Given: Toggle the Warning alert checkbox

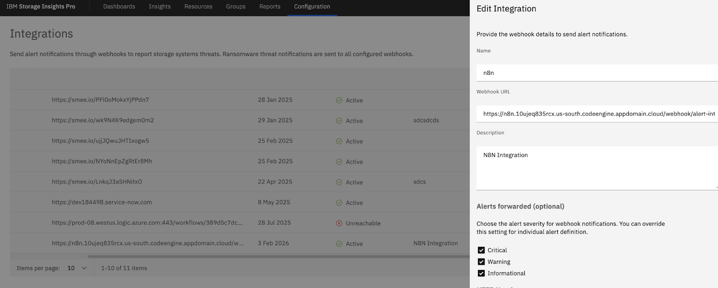Looking at the screenshot, I should [481, 262].
